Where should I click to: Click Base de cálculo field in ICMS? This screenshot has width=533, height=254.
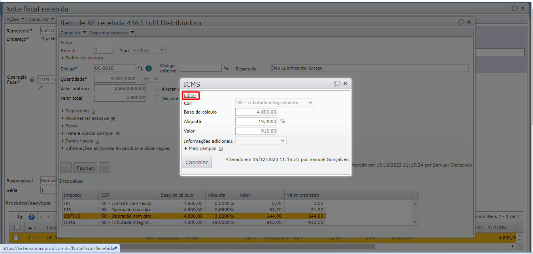[x=256, y=112]
